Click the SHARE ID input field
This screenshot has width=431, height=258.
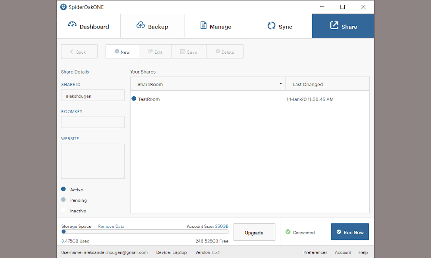click(93, 95)
